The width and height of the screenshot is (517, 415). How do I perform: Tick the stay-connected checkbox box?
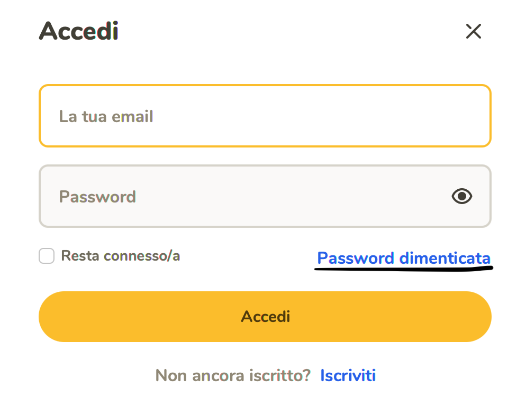click(47, 256)
